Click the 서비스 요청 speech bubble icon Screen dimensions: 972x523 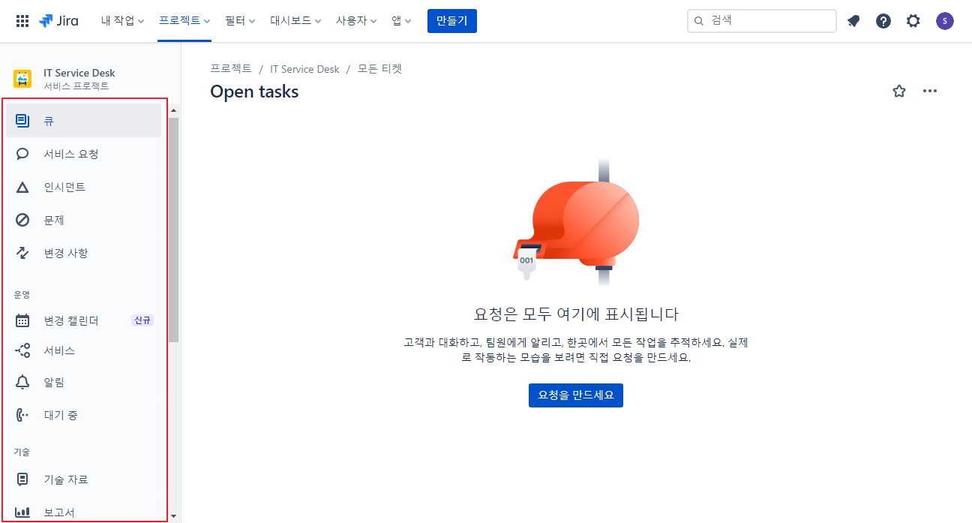[22, 154]
